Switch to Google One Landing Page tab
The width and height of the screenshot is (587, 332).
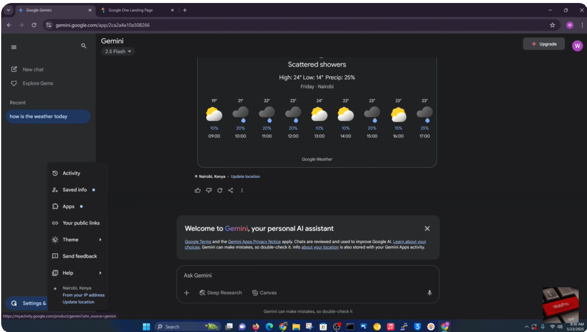click(137, 11)
